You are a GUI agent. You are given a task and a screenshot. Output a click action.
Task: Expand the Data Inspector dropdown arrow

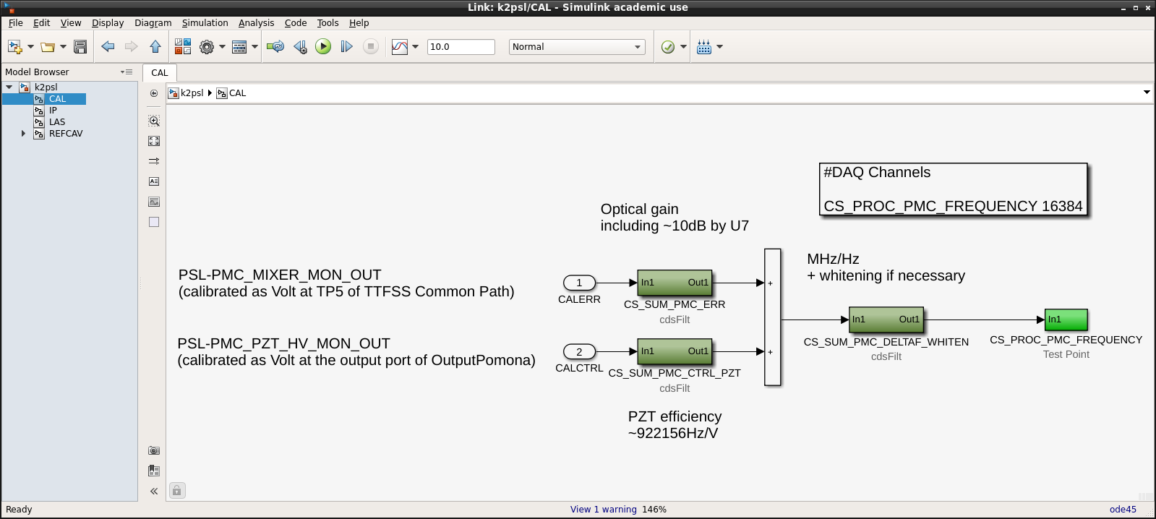coord(415,47)
